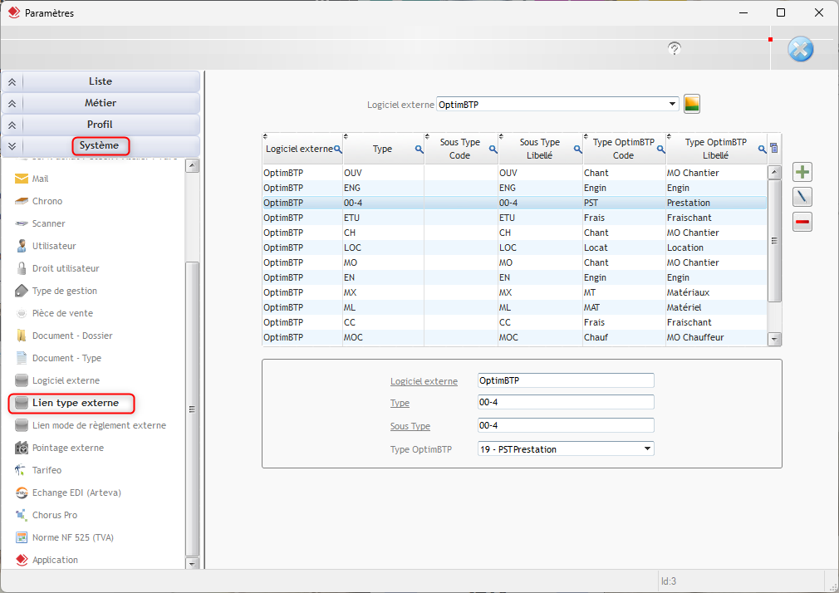
Task: Select Droit utilisateur in the sidebar
Action: click(66, 268)
